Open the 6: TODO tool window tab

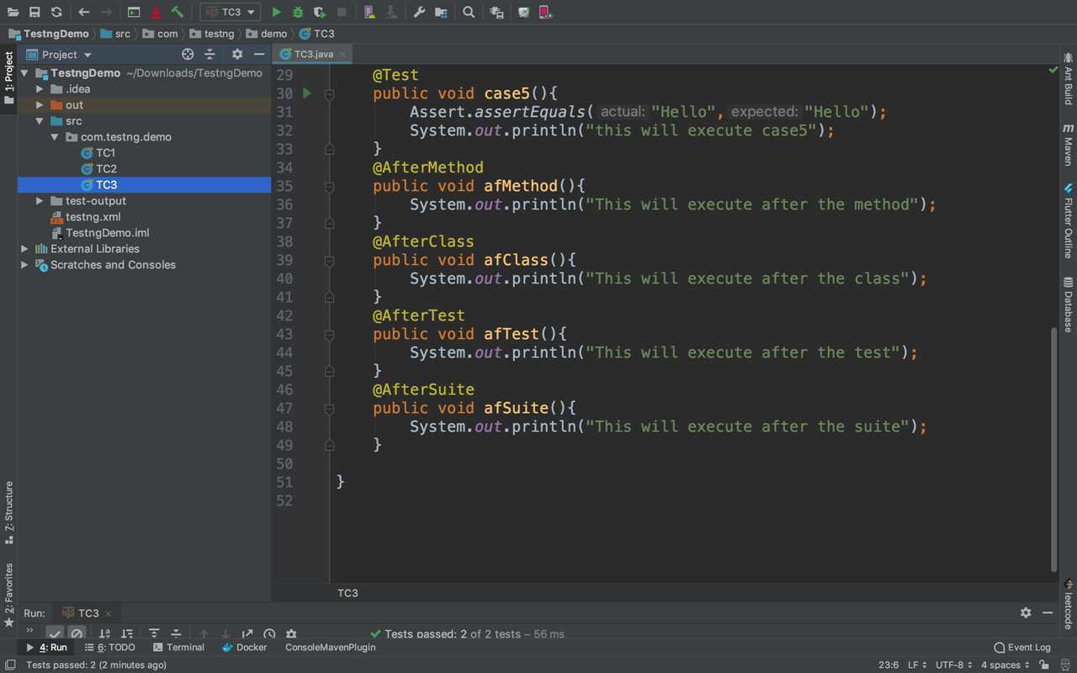coord(110,647)
